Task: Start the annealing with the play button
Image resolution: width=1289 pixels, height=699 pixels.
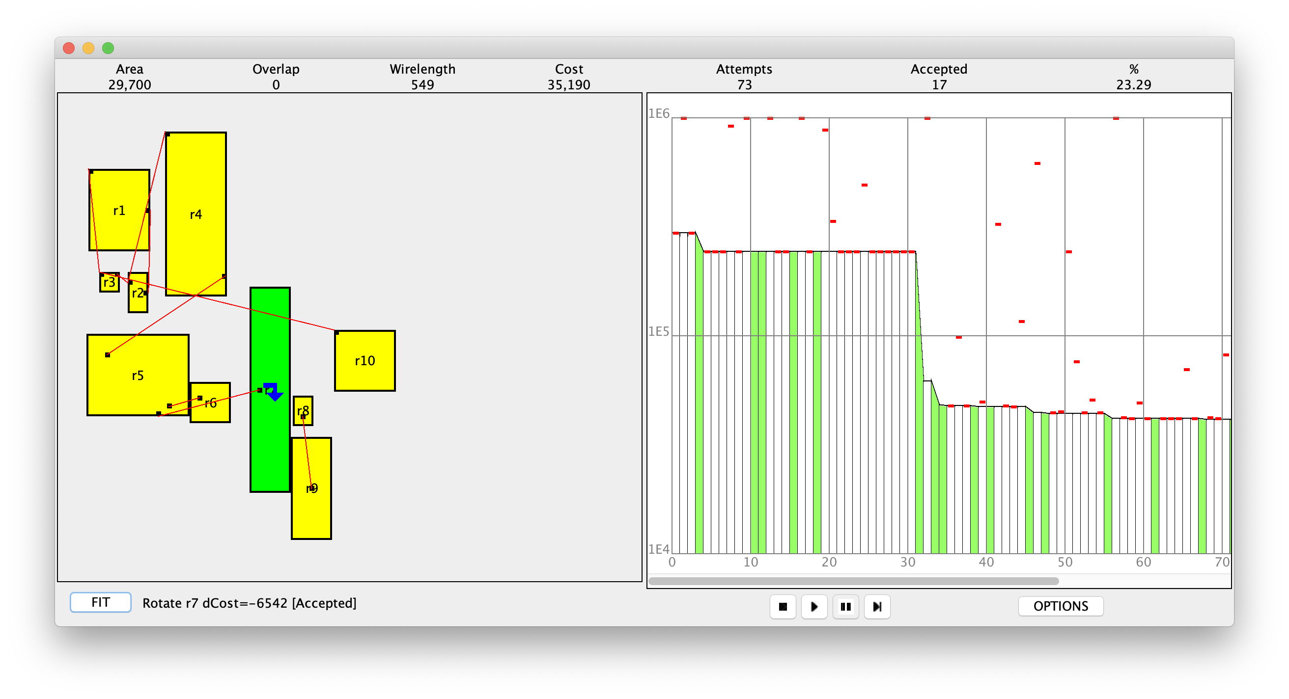Action: 814,607
